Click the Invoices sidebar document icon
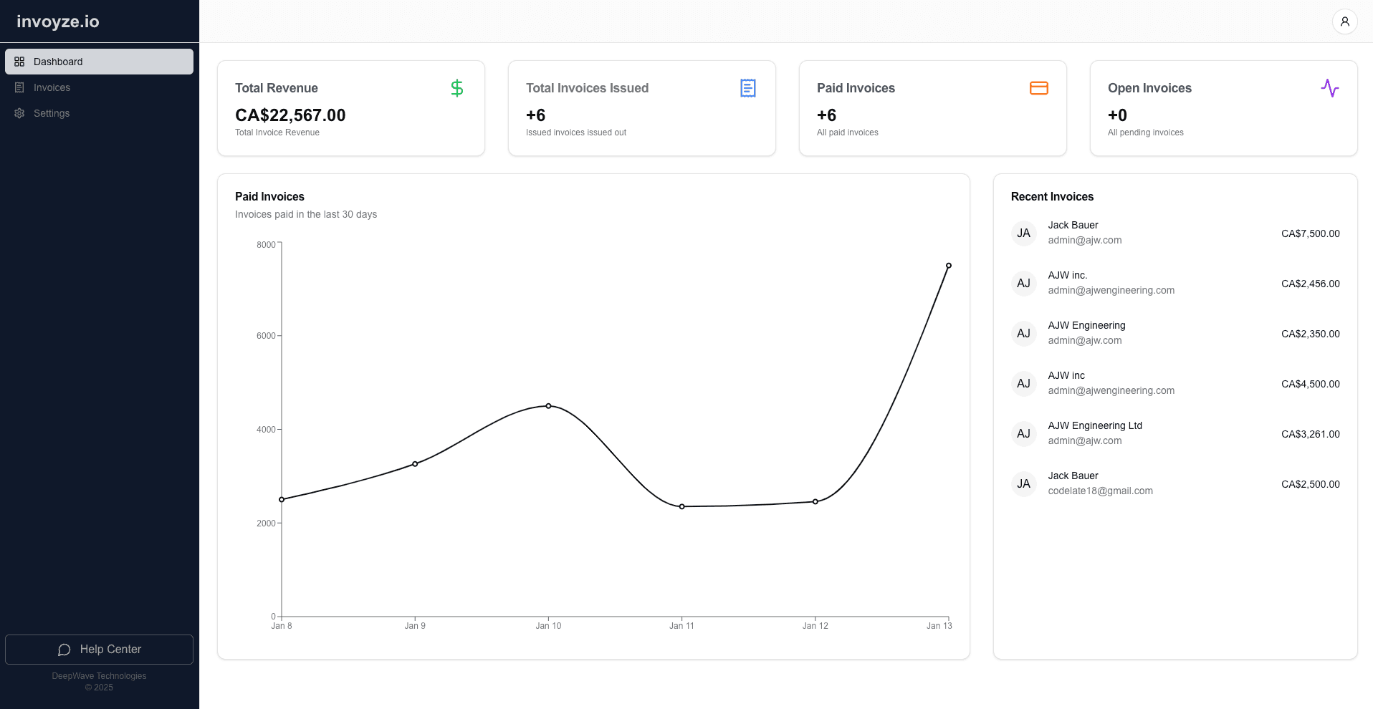The width and height of the screenshot is (1373, 709). point(19,87)
